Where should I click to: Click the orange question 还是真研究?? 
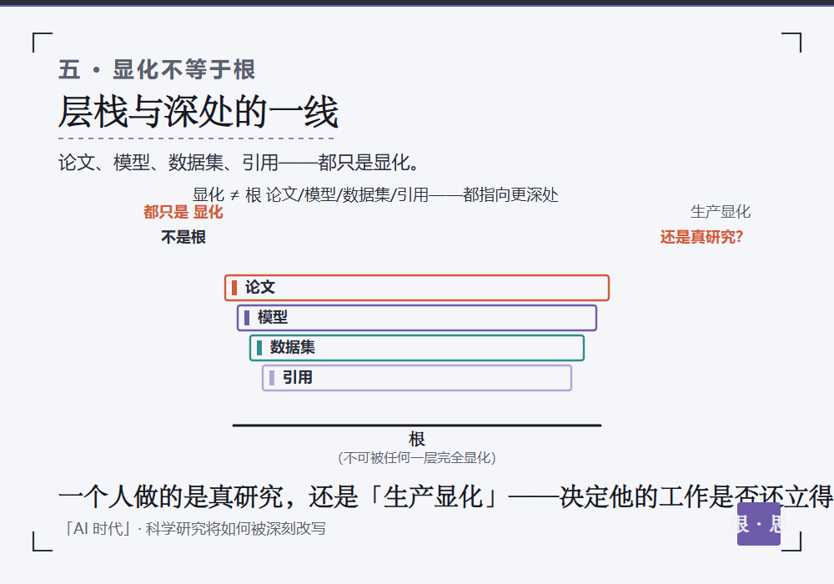[x=701, y=237]
